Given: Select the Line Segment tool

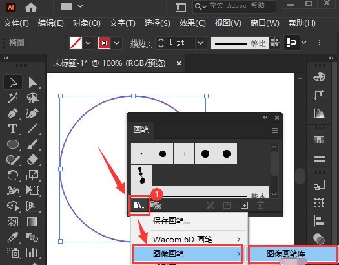Looking at the screenshot, I should (32, 129).
